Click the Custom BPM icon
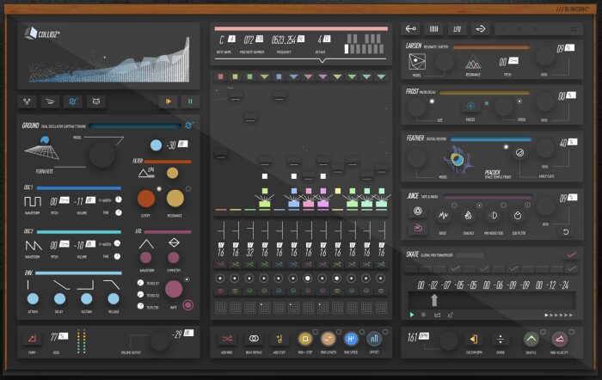This screenshot has width=602, height=380. [473, 339]
